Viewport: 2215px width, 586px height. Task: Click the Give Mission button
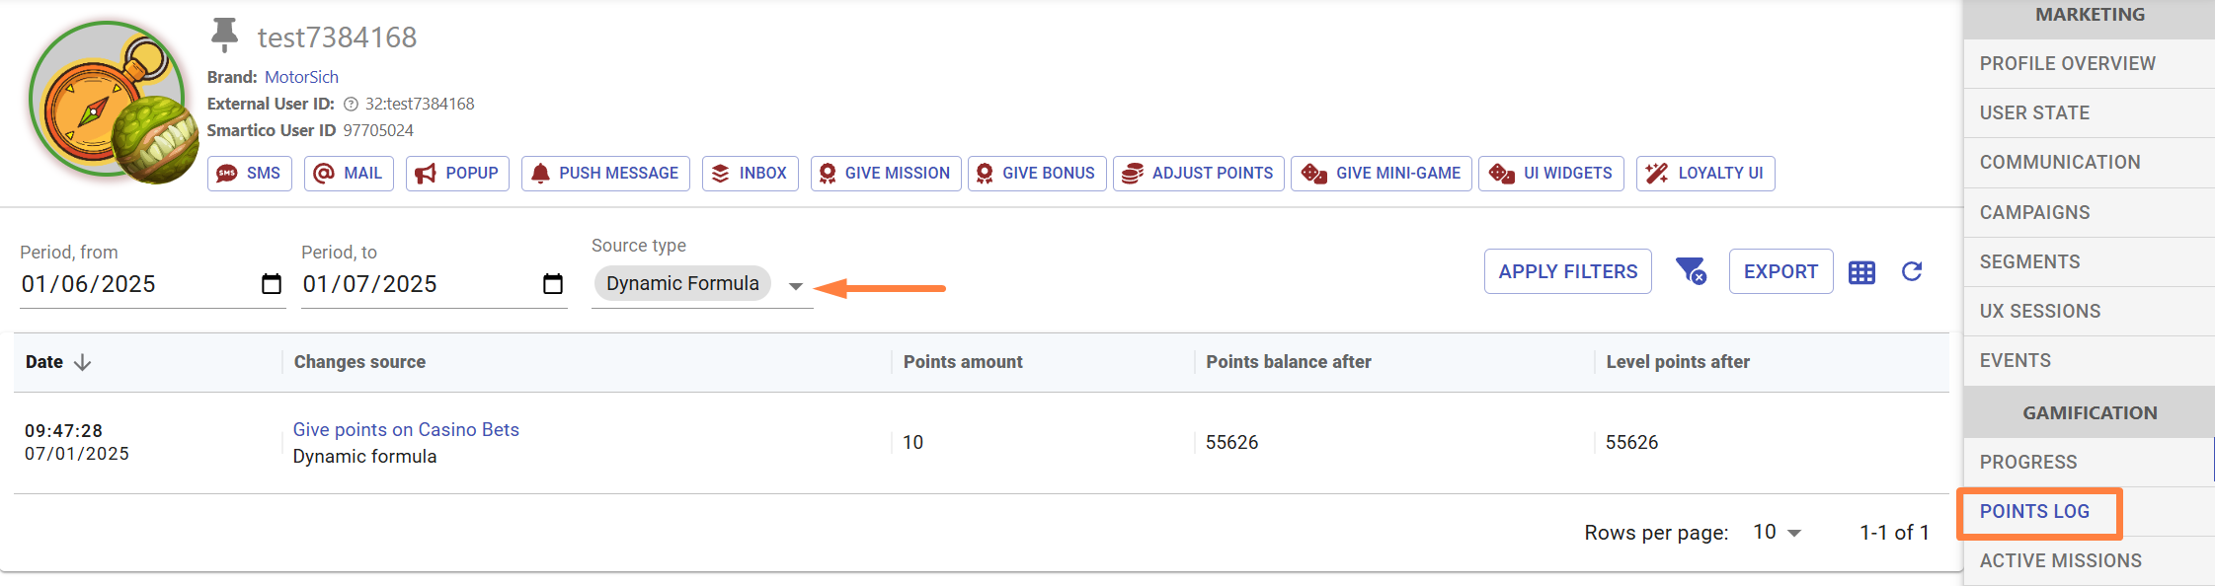tap(886, 173)
